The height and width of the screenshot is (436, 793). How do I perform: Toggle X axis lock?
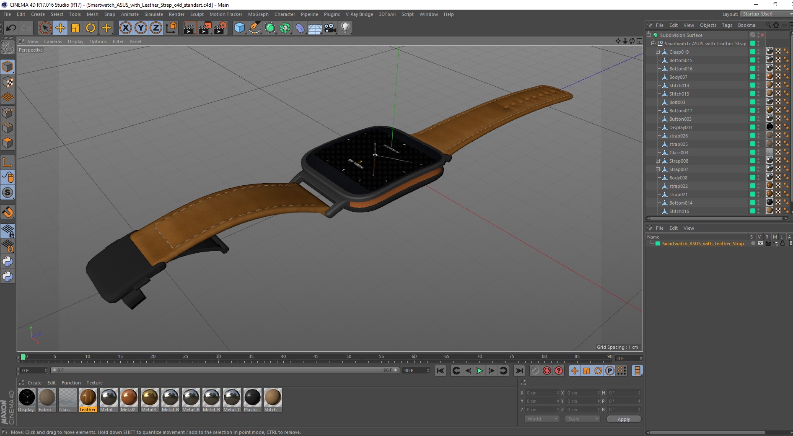(125, 28)
